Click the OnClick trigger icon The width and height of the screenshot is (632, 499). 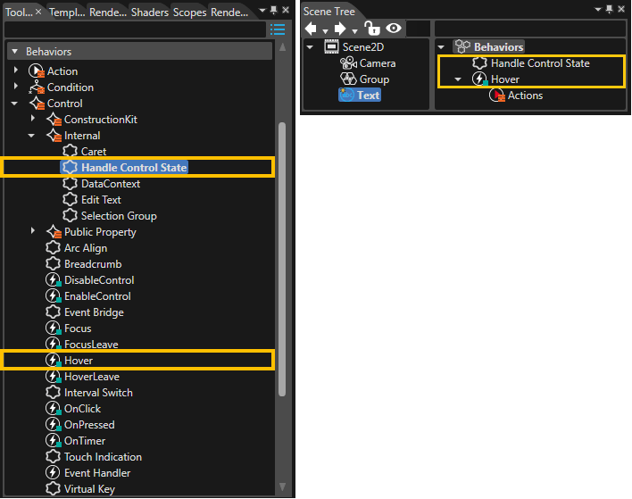pyautogui.click(x=54, y=408)
